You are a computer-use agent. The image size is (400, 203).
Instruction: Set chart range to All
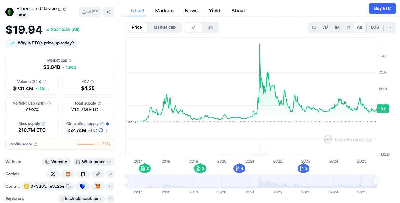coord(359,27)
